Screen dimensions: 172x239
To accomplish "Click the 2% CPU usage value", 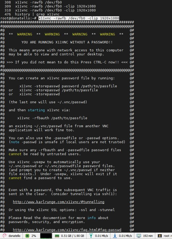I will pyautogui.click(x=34, y=236).
